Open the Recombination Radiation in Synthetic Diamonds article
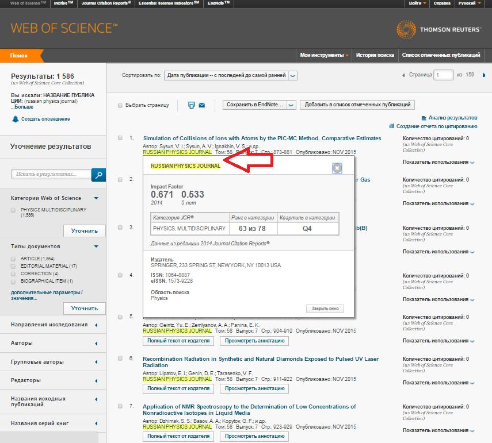This screenshot has width=492, height=443. [261, 362]
